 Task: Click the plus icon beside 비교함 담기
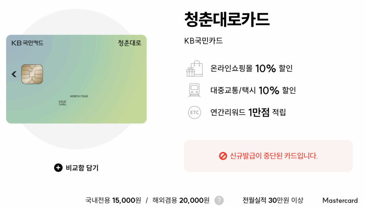[58, 168]
